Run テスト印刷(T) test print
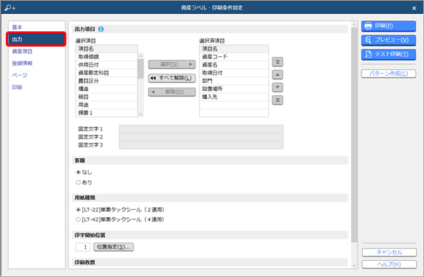424x277 pixels. click(x=388, y=54)
